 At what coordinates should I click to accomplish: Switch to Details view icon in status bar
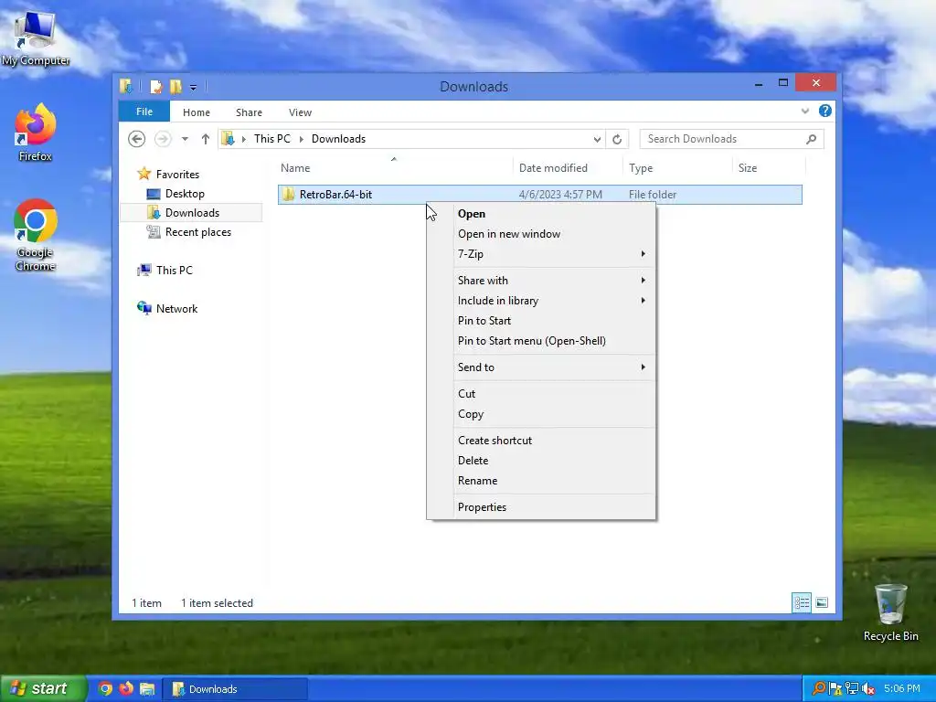point(802,602)
